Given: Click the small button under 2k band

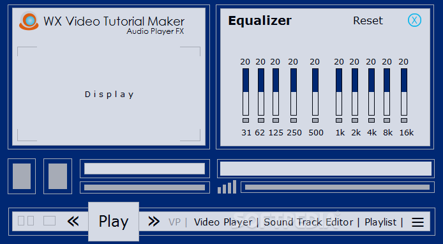Looking at the screenshot, I should (354, 121).
